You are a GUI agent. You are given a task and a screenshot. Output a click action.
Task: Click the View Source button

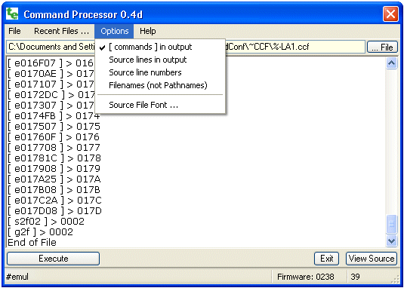[x=372, y=259]
